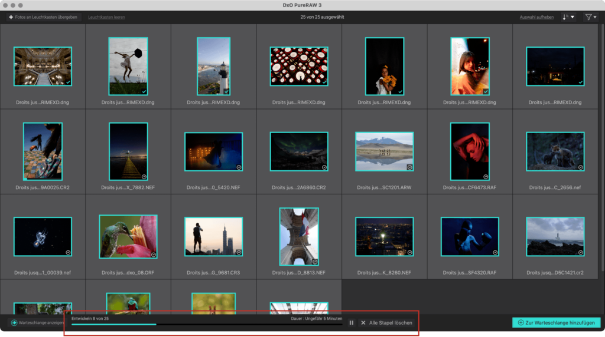Click status icon on C_2656.nef fox thumbnail
605x337 pixels.
tap(581, 167)
